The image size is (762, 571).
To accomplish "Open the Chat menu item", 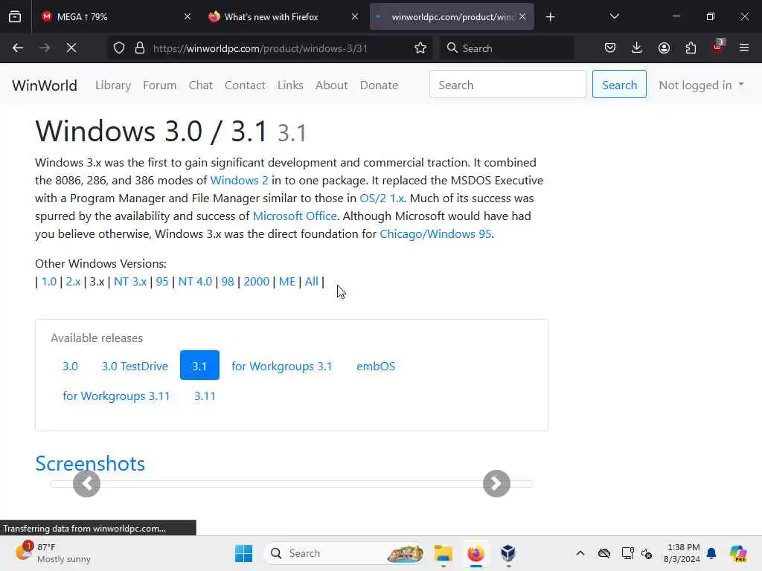I will pos(201,86).
